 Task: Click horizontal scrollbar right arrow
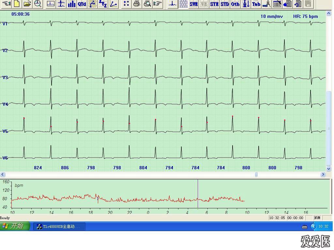click(x=323, y=174)
